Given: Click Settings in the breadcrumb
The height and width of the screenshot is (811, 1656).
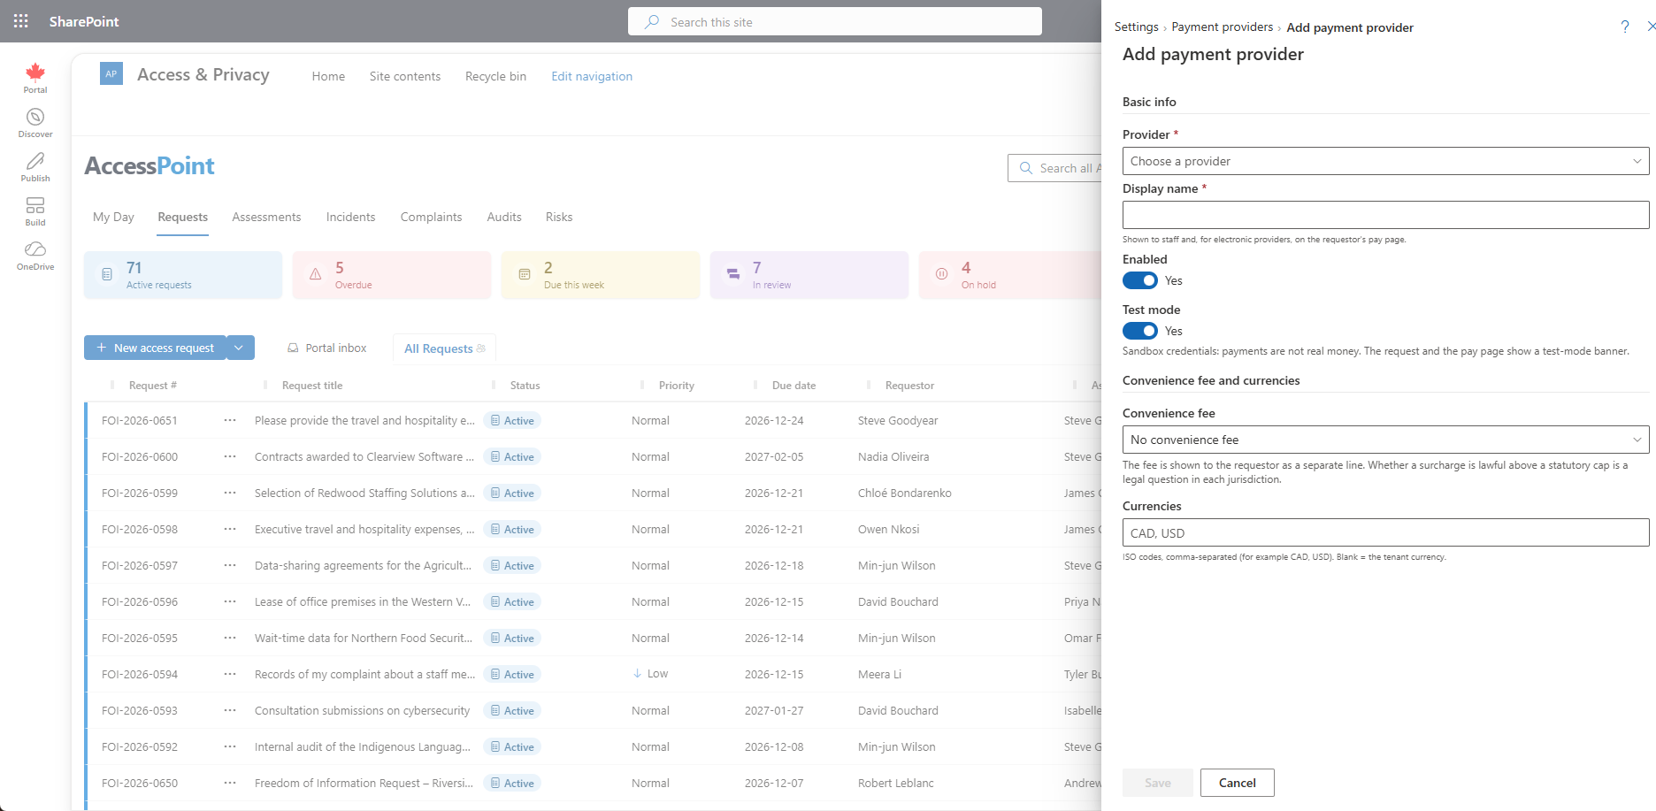Looking at the screenshot, I should [x=1136, y=27].
